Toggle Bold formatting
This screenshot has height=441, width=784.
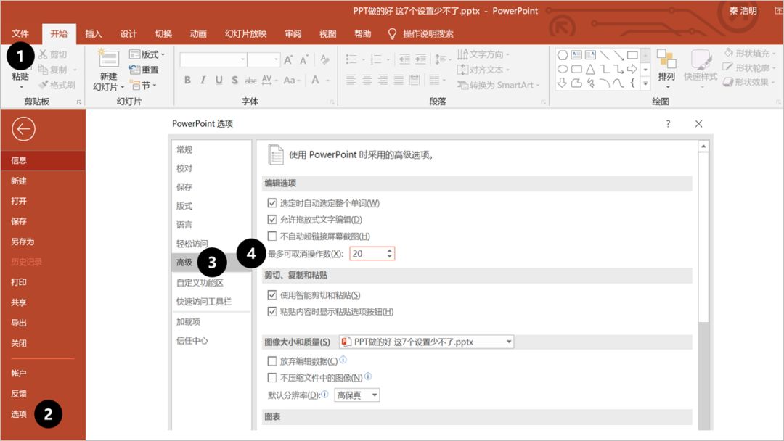coord(187,80)
